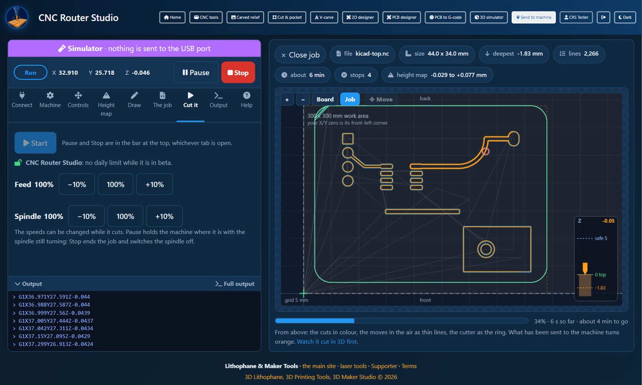Click the cutter ring on toolpath
This screenshot has height=385, width=642.
[486, 151]
